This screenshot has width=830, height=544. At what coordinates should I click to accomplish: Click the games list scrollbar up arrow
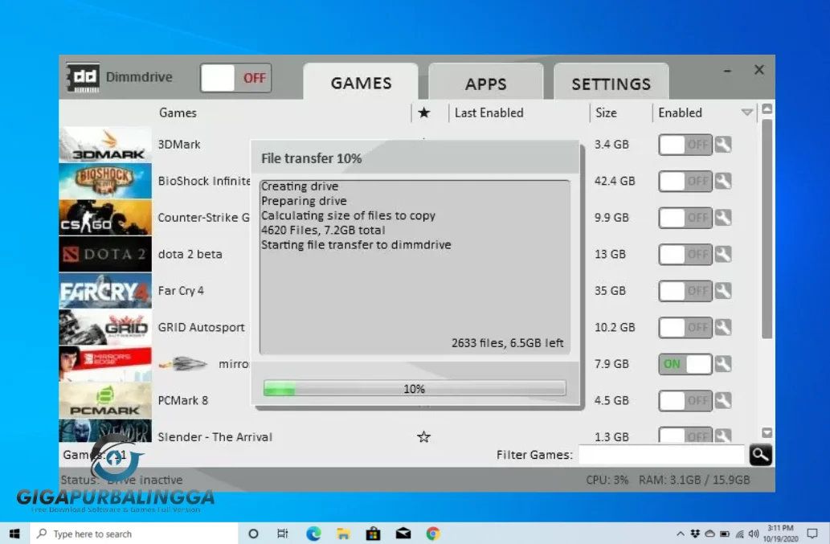(767, 109)
